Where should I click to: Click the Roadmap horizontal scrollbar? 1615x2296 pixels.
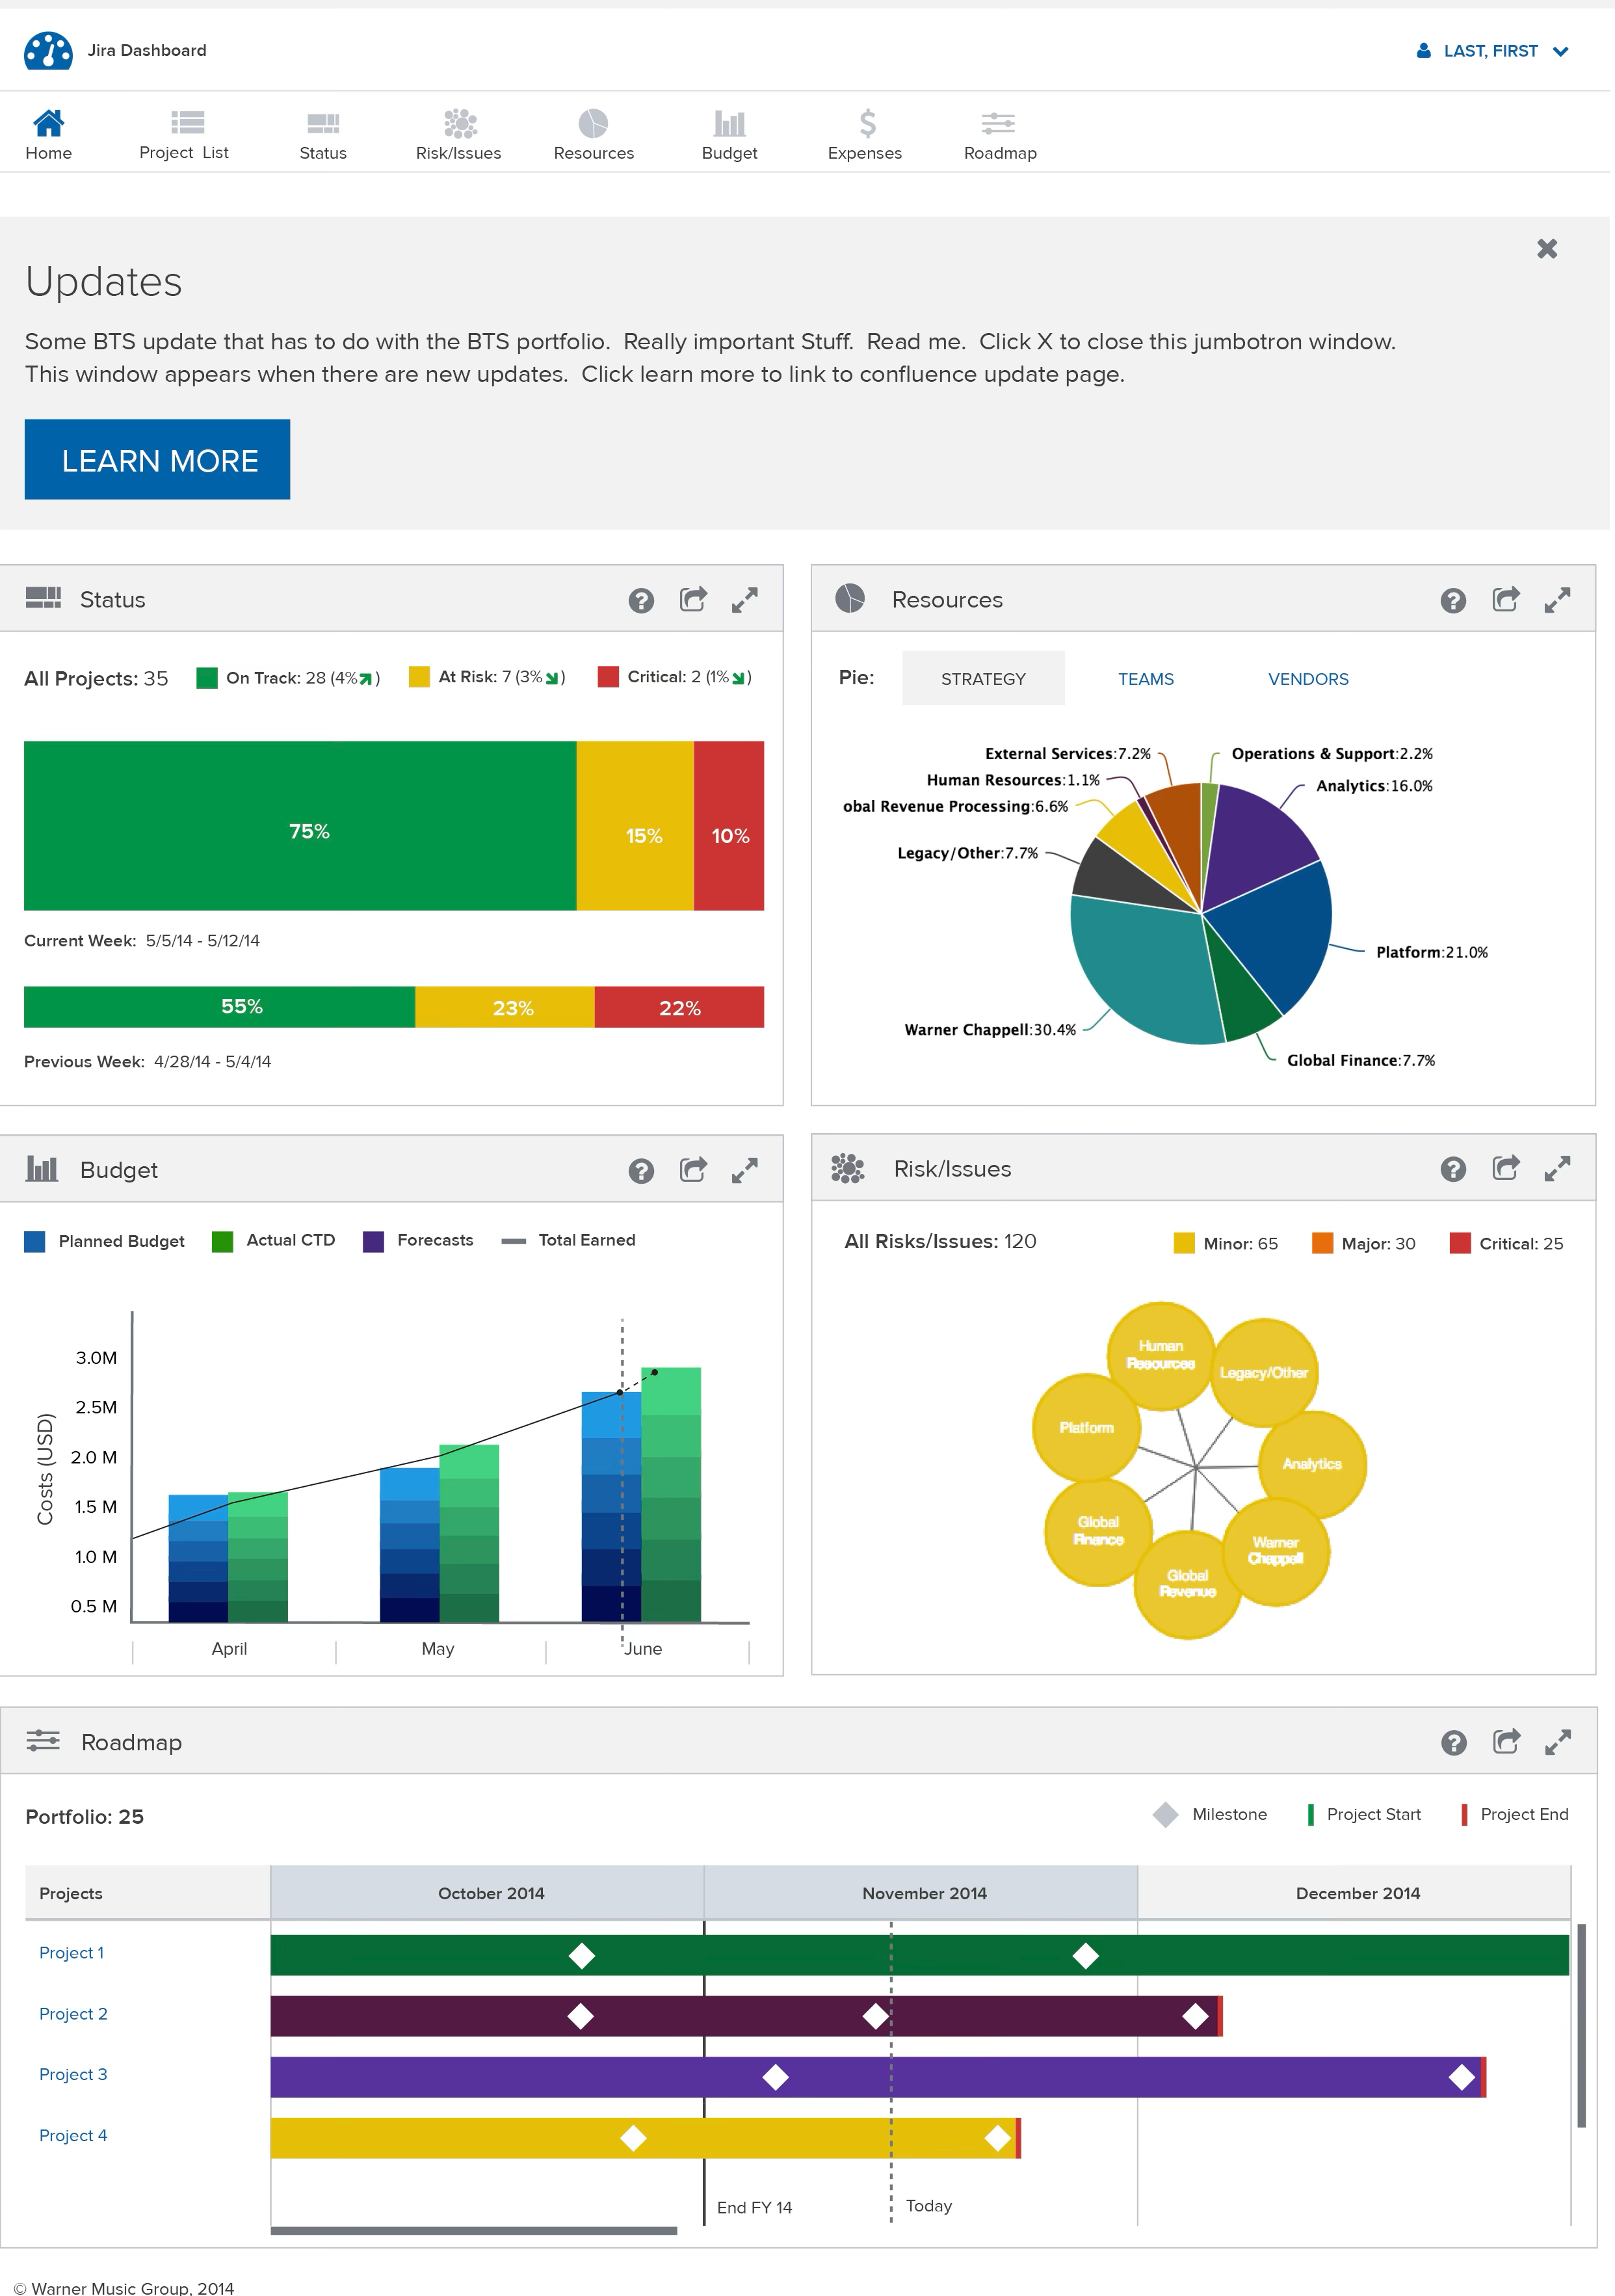click(x=473, y=2230)
